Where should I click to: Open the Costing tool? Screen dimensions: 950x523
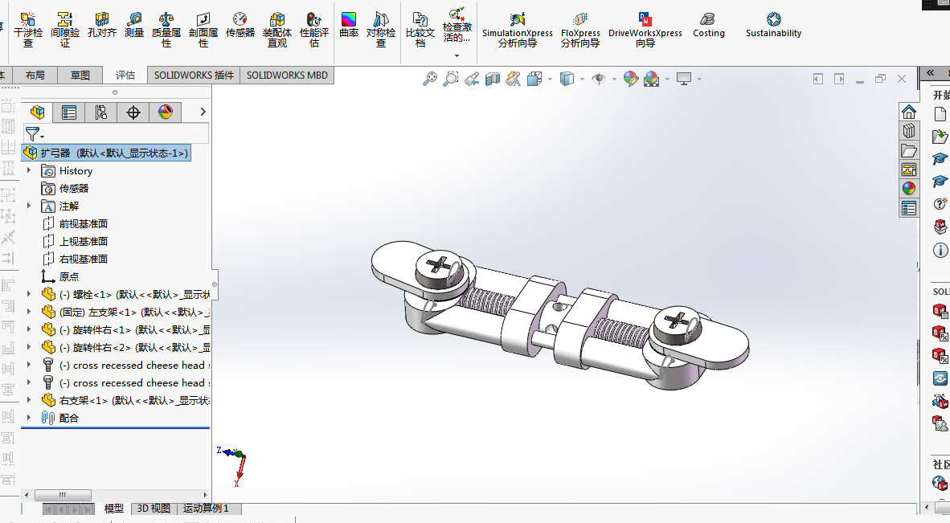pos(709,26)
